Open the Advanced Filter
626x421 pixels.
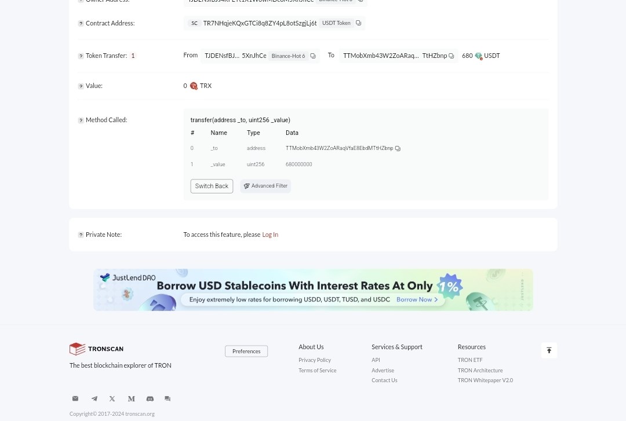point(265,186)
